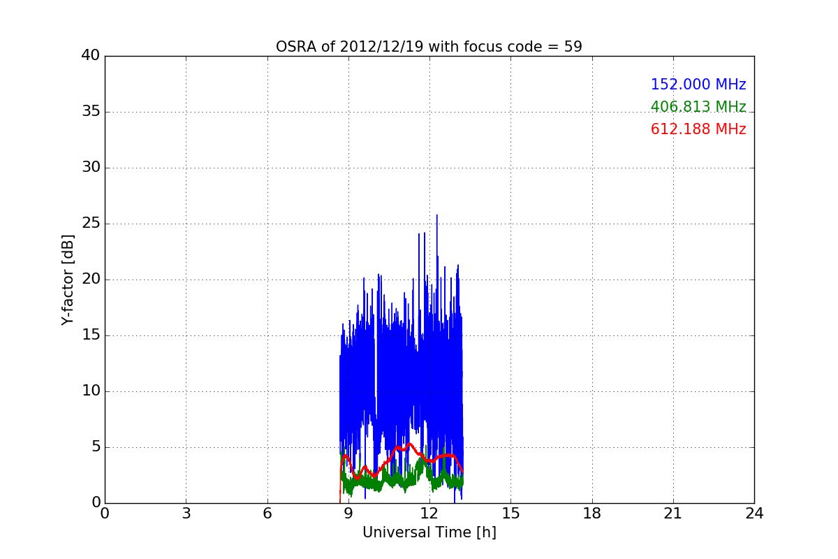
Task: Click the Universal Time [h] axis label
Action: [429, 532]
